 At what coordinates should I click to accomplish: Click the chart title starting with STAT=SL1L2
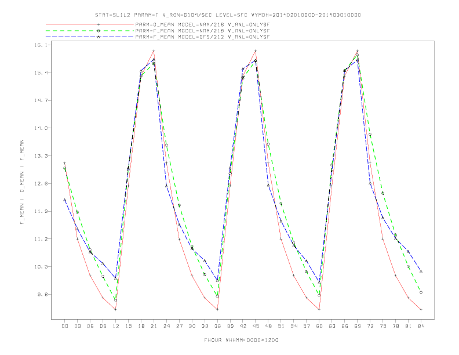[x=228, y=15]
